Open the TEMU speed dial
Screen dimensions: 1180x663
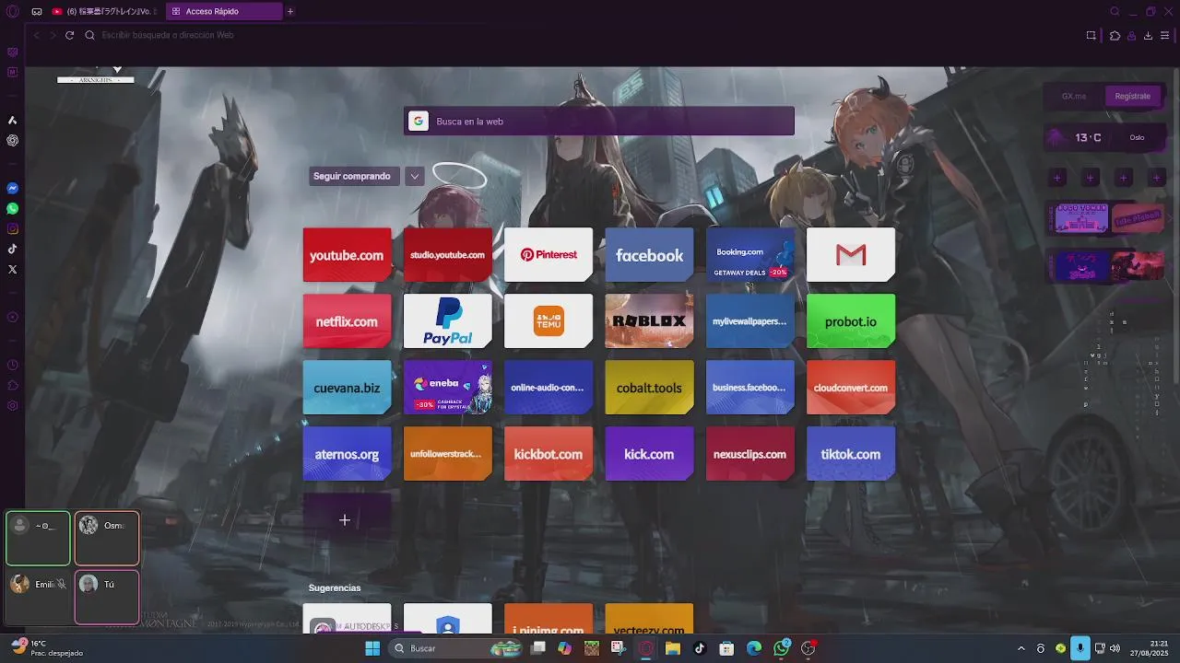(549, 321)
